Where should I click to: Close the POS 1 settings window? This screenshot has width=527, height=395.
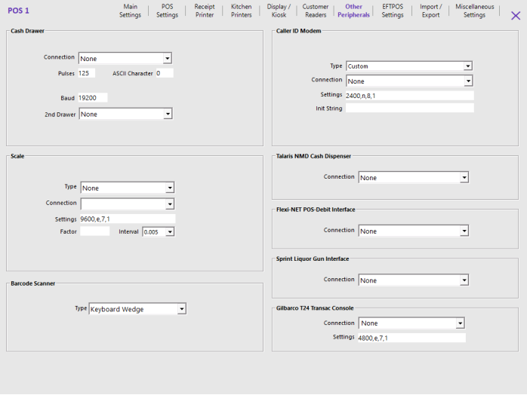pos(515,15)
